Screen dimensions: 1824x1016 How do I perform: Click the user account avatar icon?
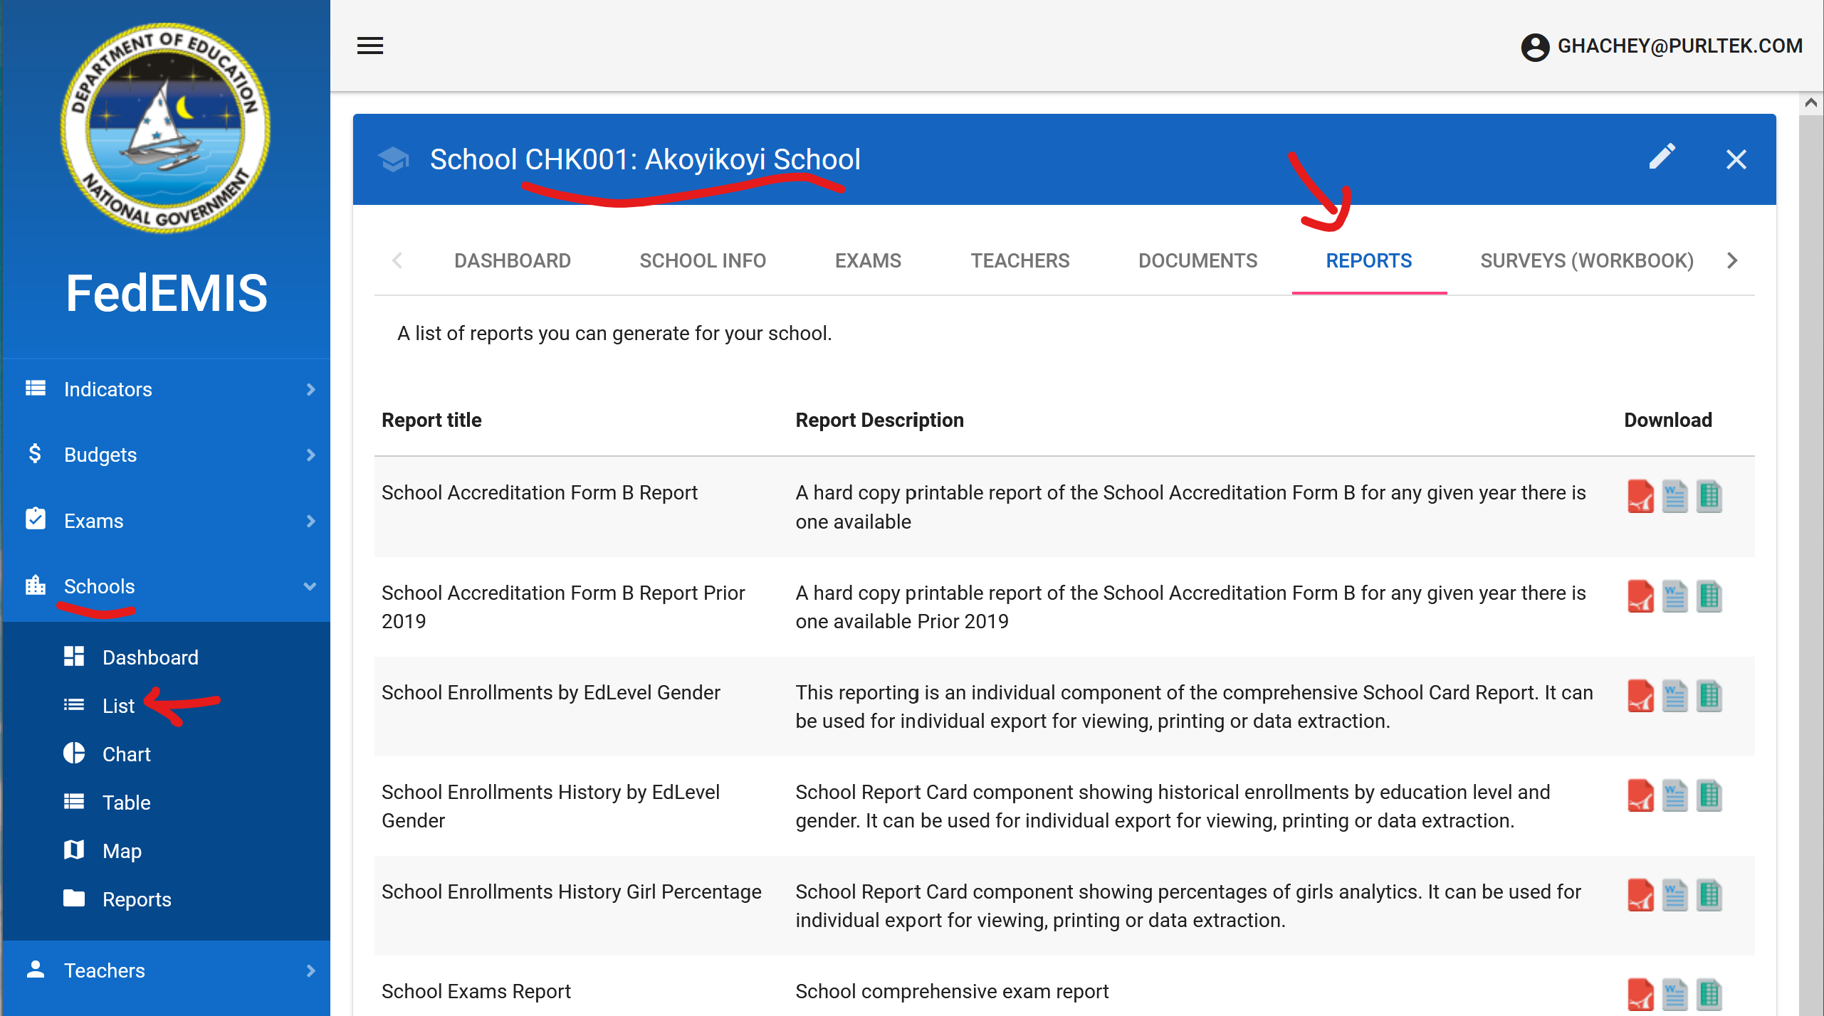pyautogui.click(x=1535, y=47)
